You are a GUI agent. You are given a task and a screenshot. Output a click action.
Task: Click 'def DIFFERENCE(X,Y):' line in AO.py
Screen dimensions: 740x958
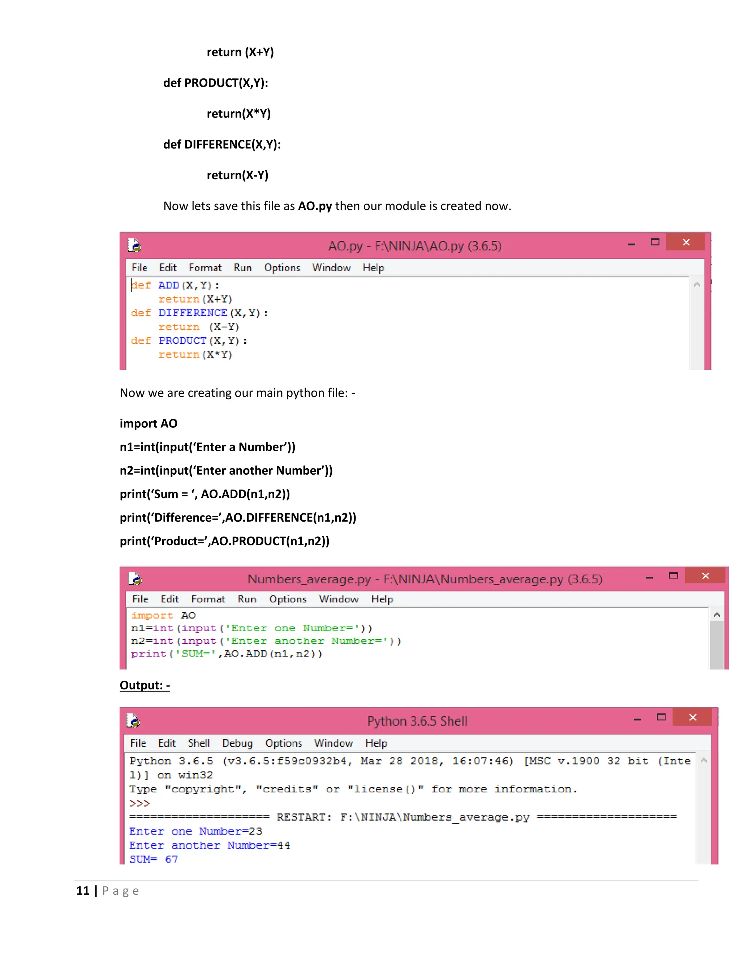coord(199,313)
